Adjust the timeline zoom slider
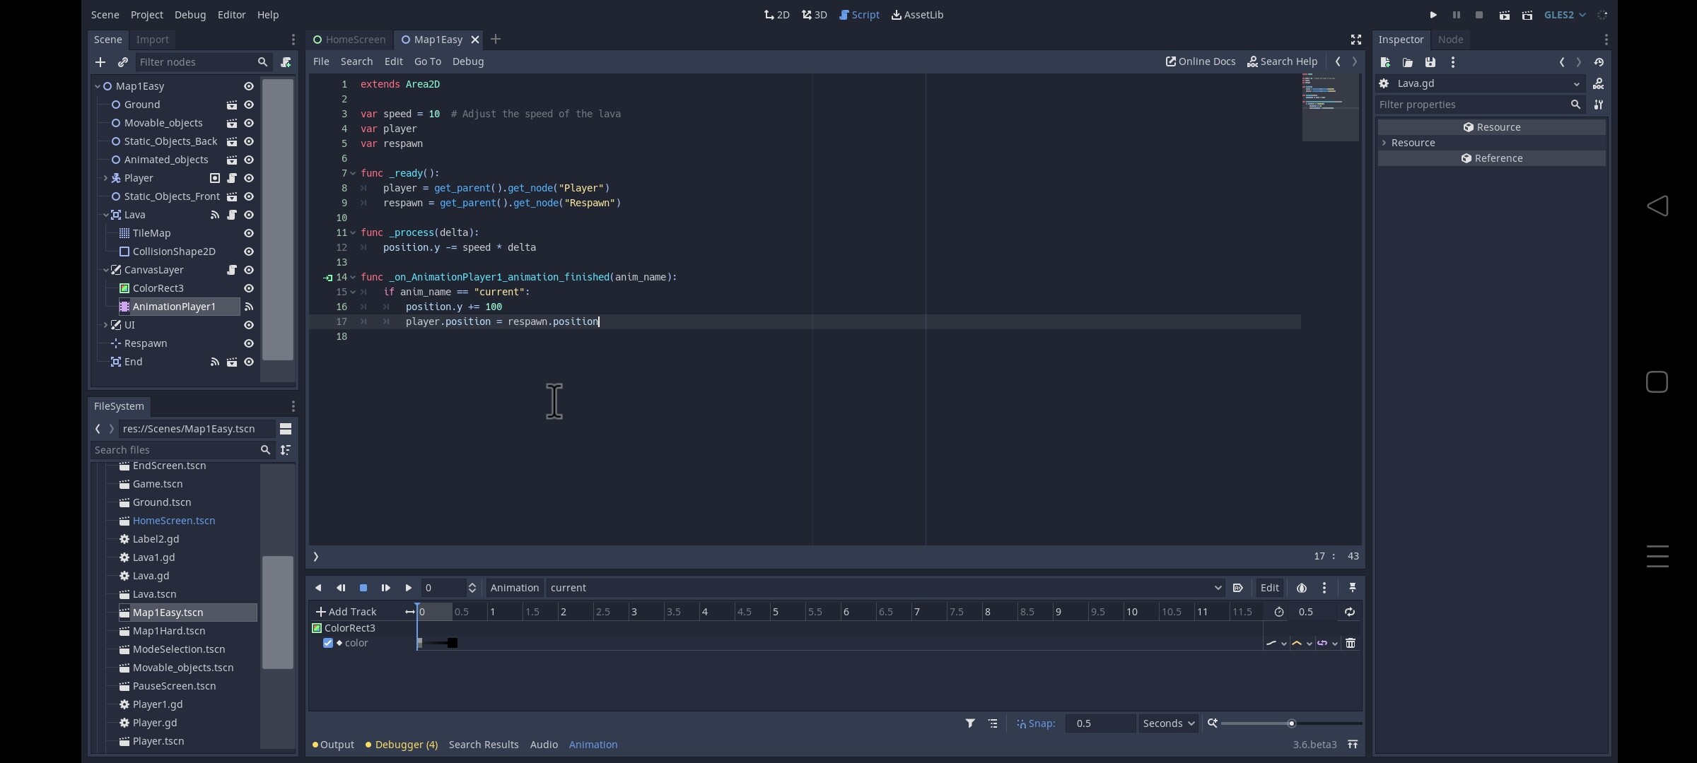The image size is (1697, 763). [x=1291, y=723]
